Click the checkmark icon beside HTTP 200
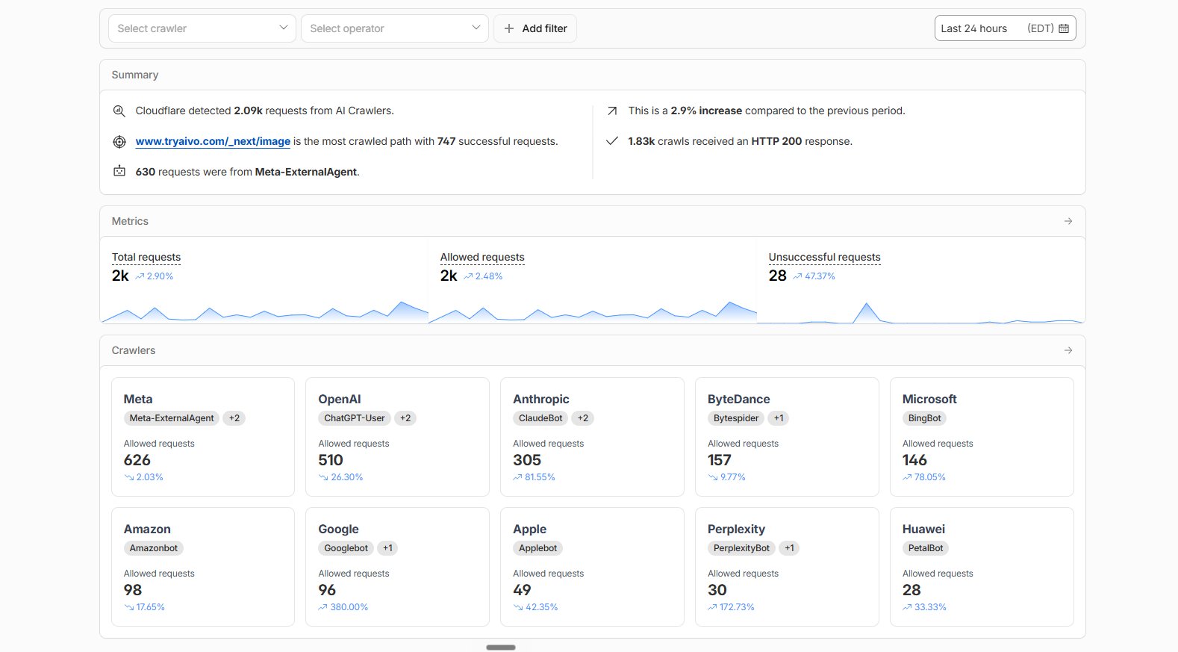Screen dimensions: 1178x652 (x=612, y=141)
